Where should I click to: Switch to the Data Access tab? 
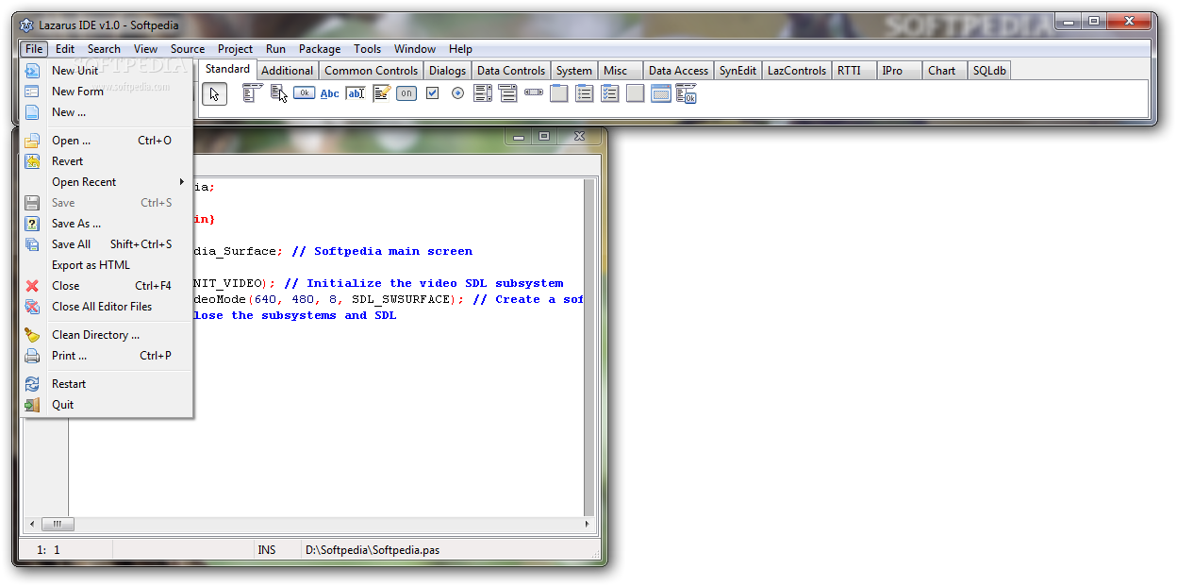point(678,71)
